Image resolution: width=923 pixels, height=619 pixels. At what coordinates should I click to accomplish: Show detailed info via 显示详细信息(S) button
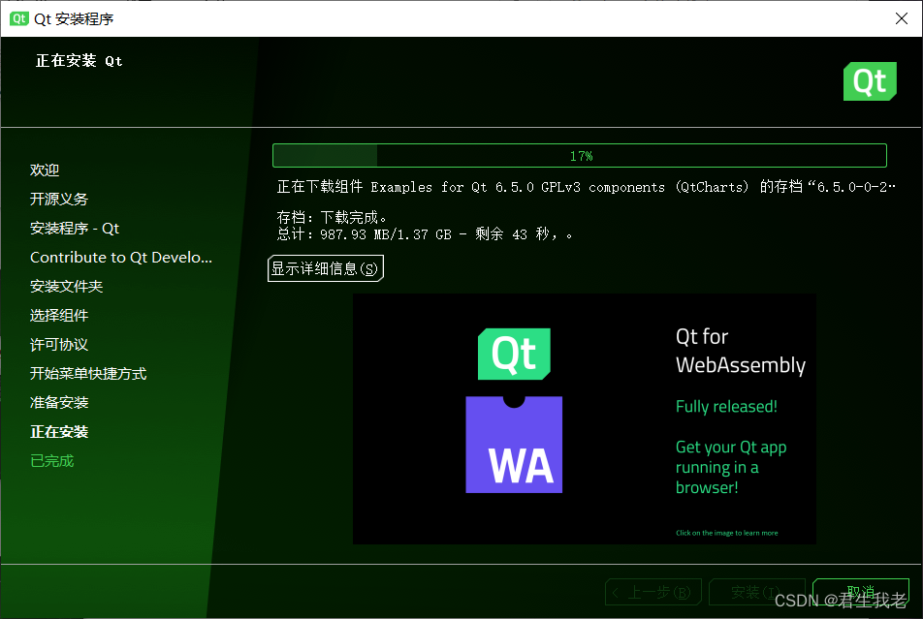coord(326,268)
